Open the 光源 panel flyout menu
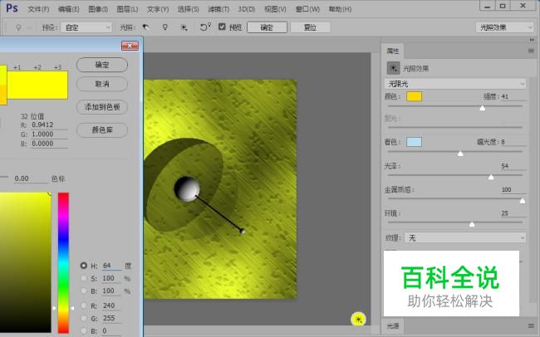Viewport: 540px width, 337px height. click(x=532, y=325)
